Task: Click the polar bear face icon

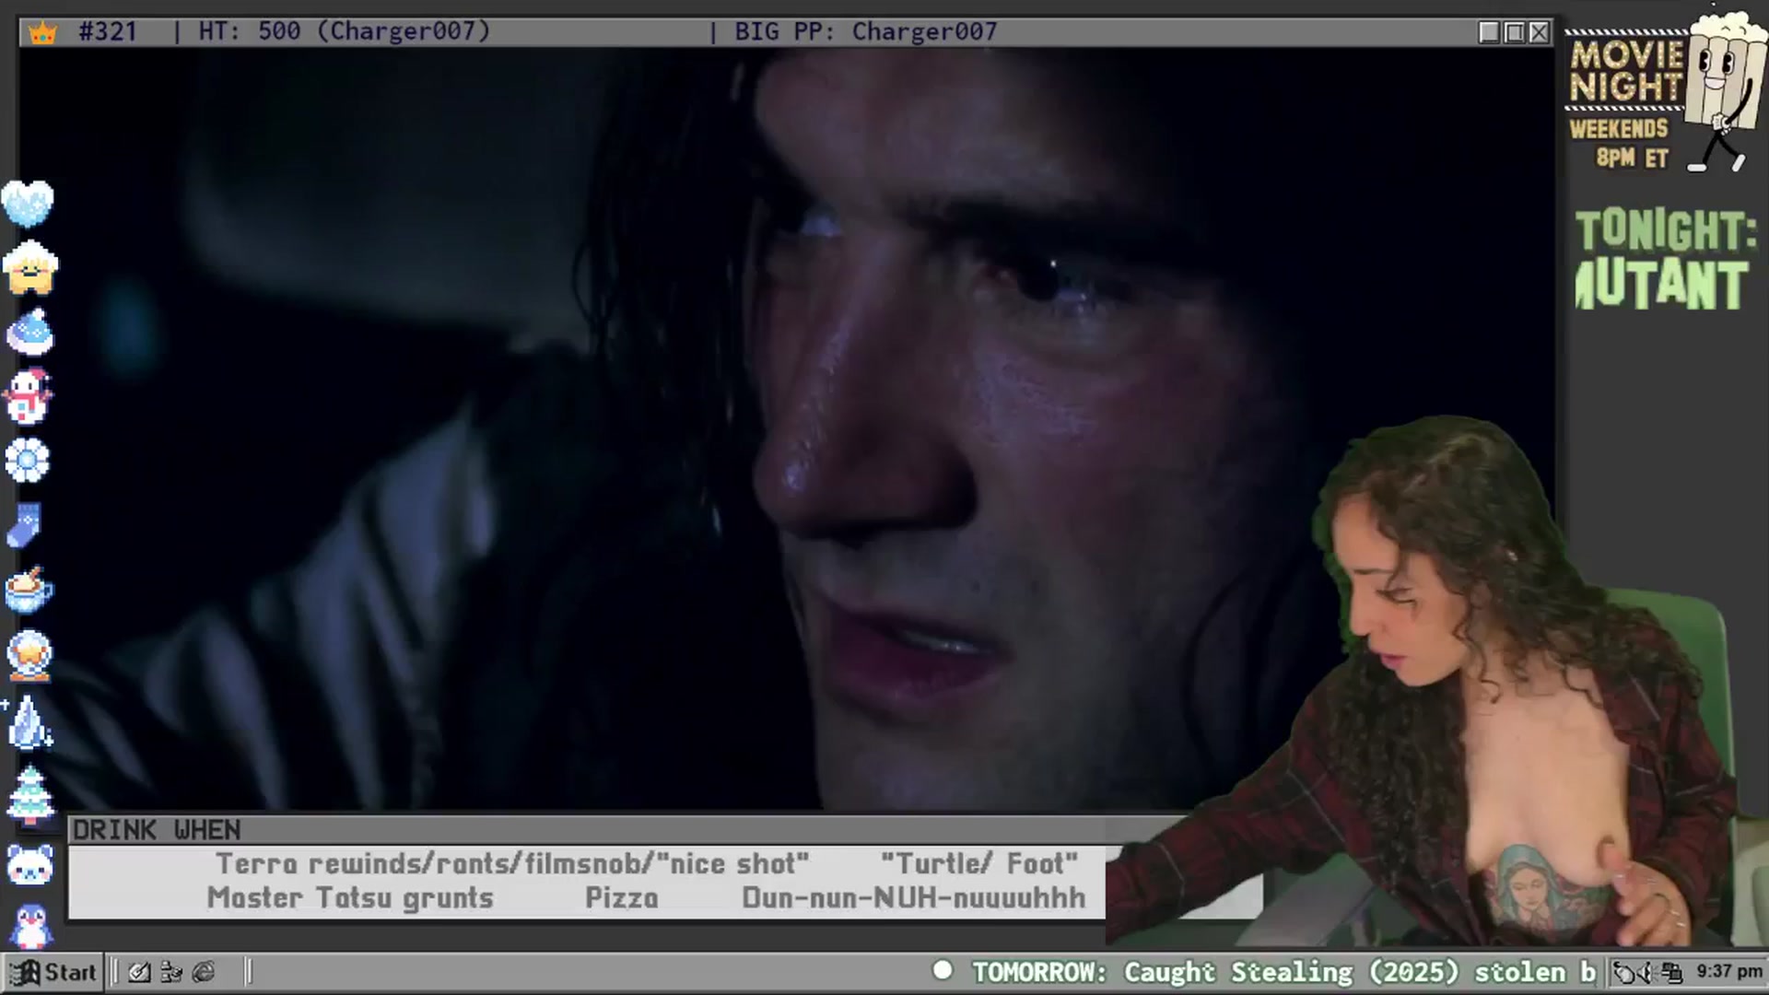Action: tap(29, 865)
